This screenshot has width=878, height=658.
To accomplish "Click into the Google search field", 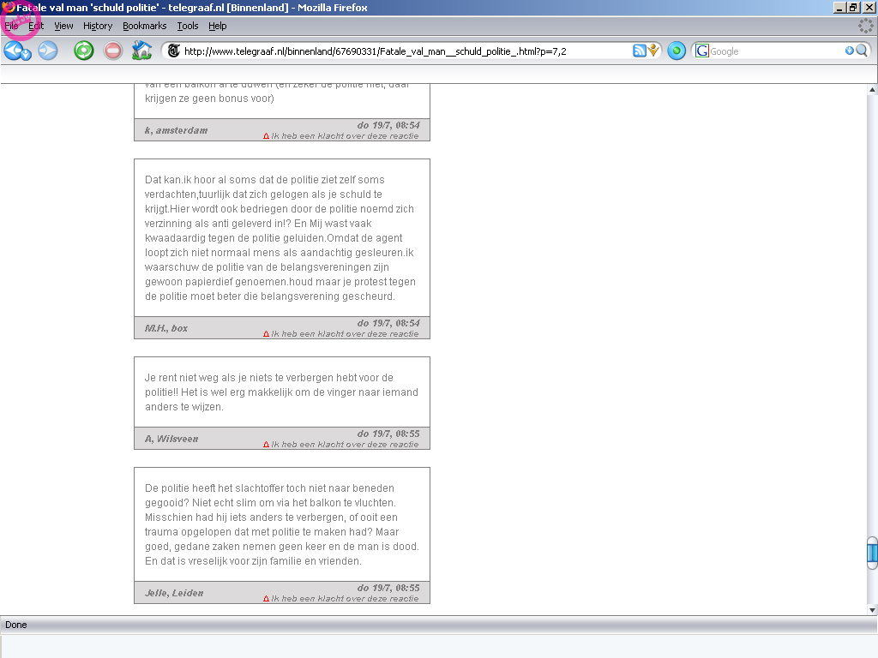I will tap(776, 51).
